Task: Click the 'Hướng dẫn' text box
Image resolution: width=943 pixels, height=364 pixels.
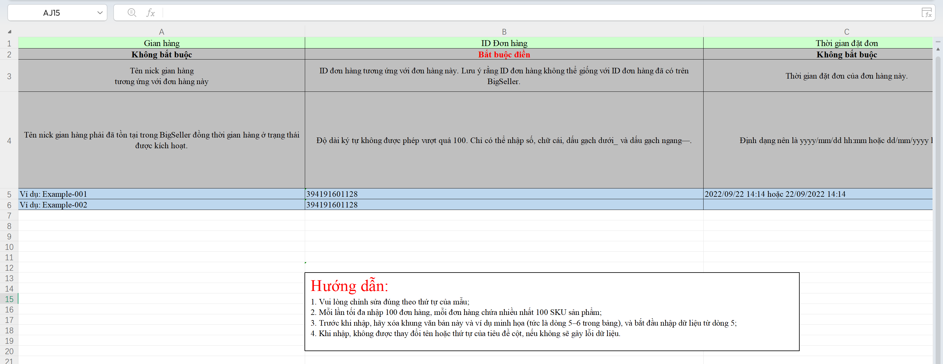Action: [x=551, y=311]
